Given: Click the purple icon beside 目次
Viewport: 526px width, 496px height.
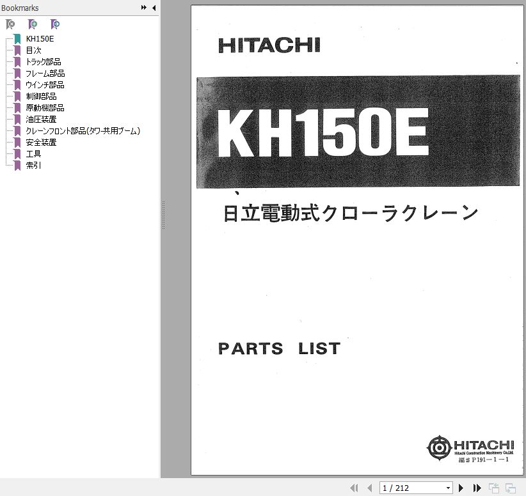Looking at the screenshot, I should 17,50.
